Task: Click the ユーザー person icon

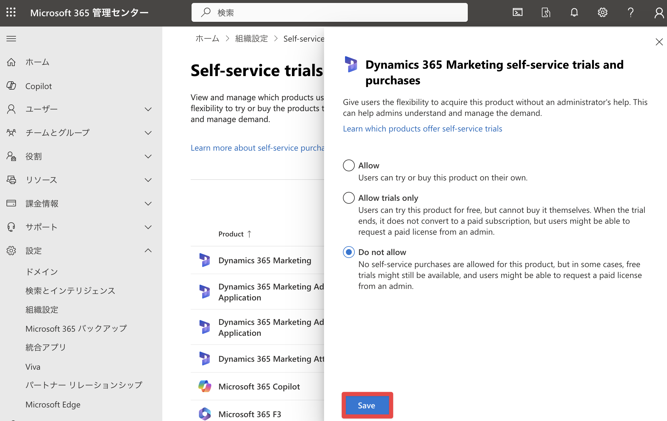Action: (x=11, y=109)
